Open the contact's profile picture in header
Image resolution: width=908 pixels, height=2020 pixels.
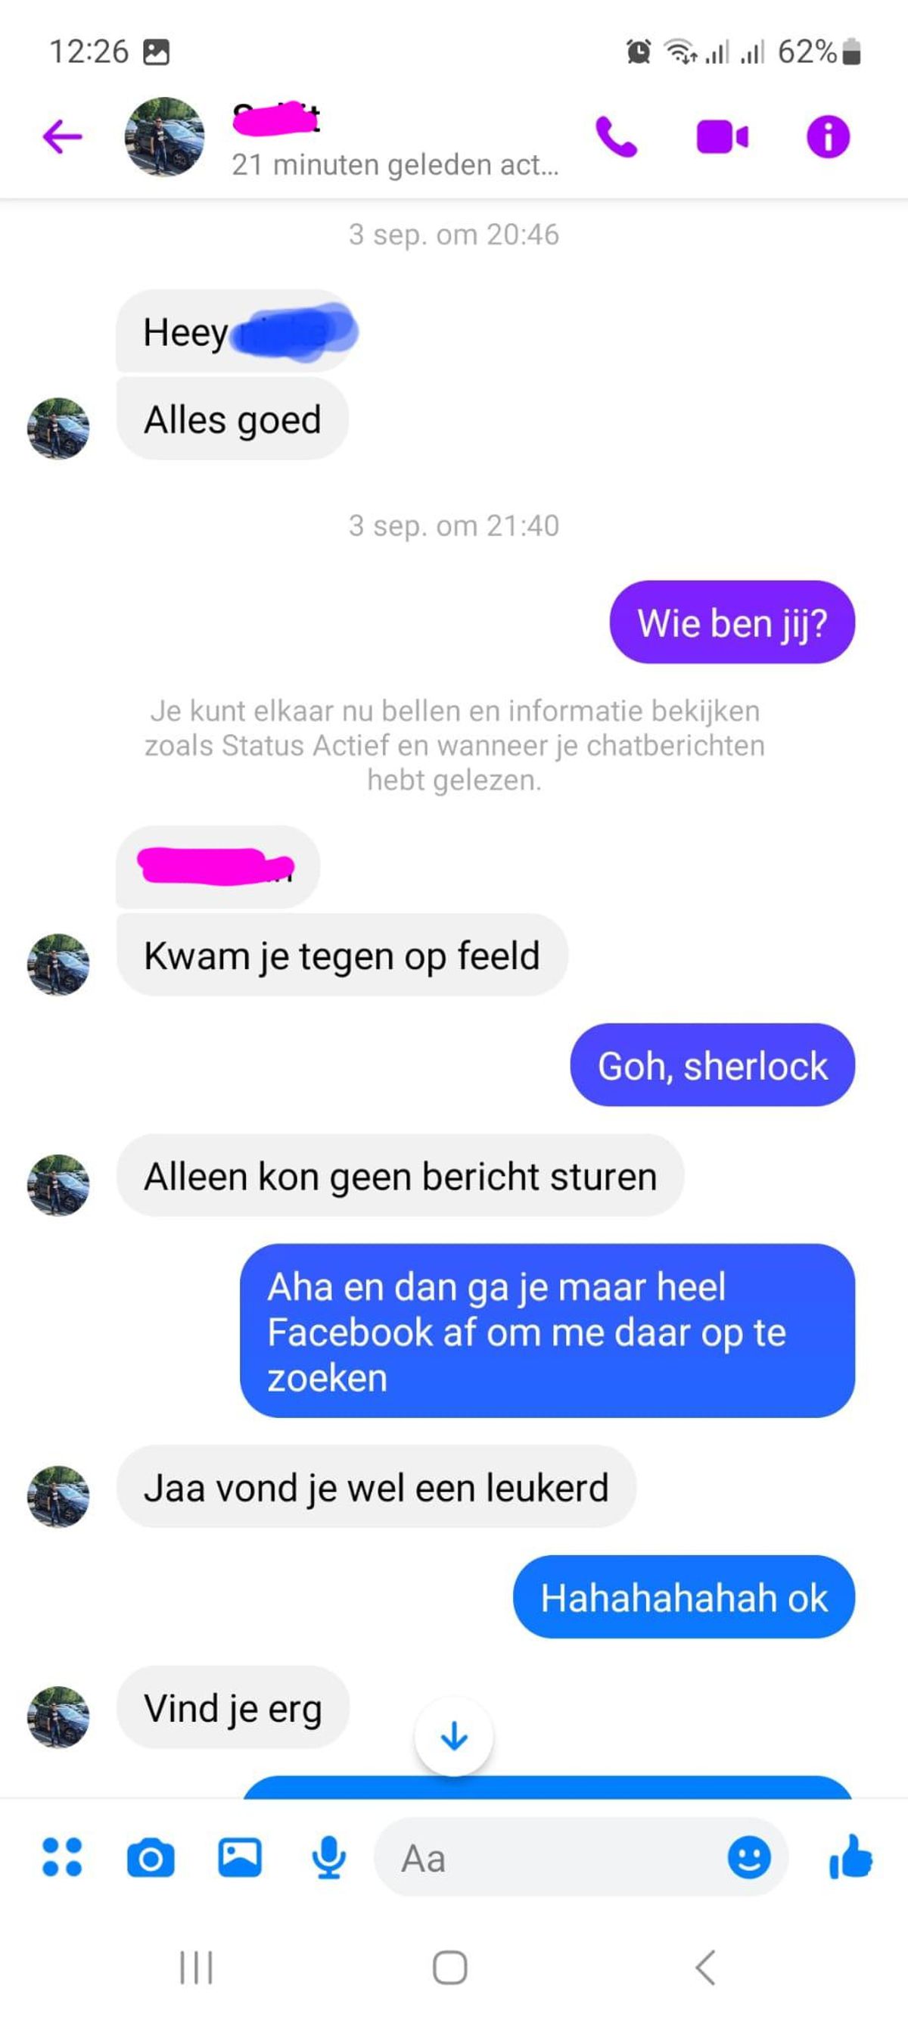[164, 137]
